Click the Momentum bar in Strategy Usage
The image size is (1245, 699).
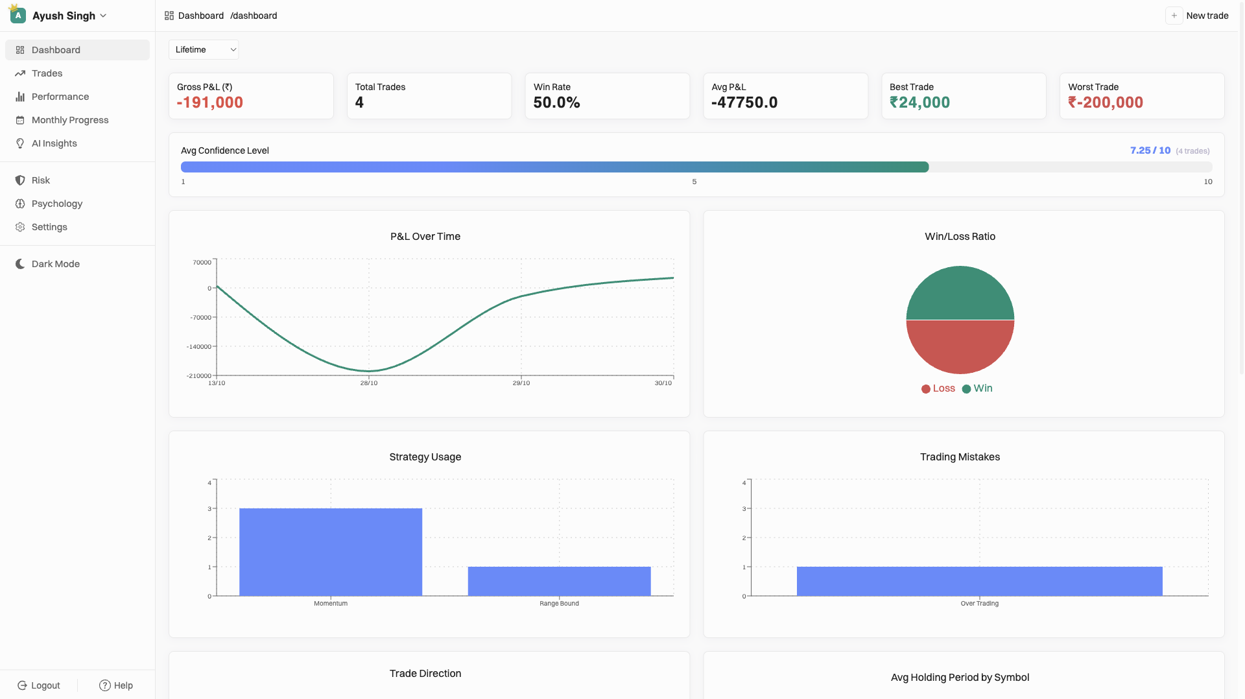pyautogui.click(x=331, y=552)
